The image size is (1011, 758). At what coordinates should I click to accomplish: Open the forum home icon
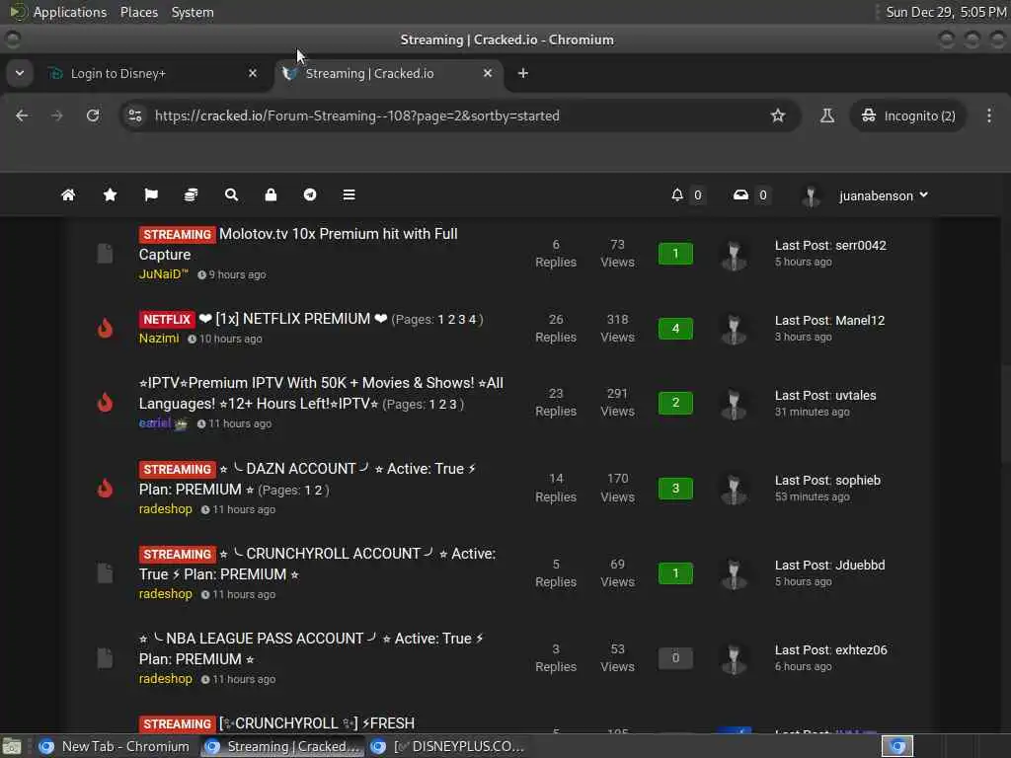68,195
